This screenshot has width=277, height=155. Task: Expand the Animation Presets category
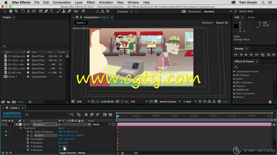pos(234,72)
